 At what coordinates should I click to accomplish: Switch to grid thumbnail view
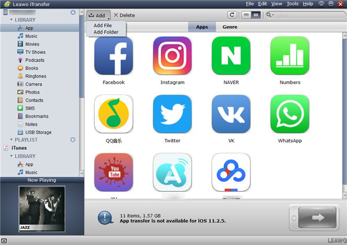[x=256, y=15]
